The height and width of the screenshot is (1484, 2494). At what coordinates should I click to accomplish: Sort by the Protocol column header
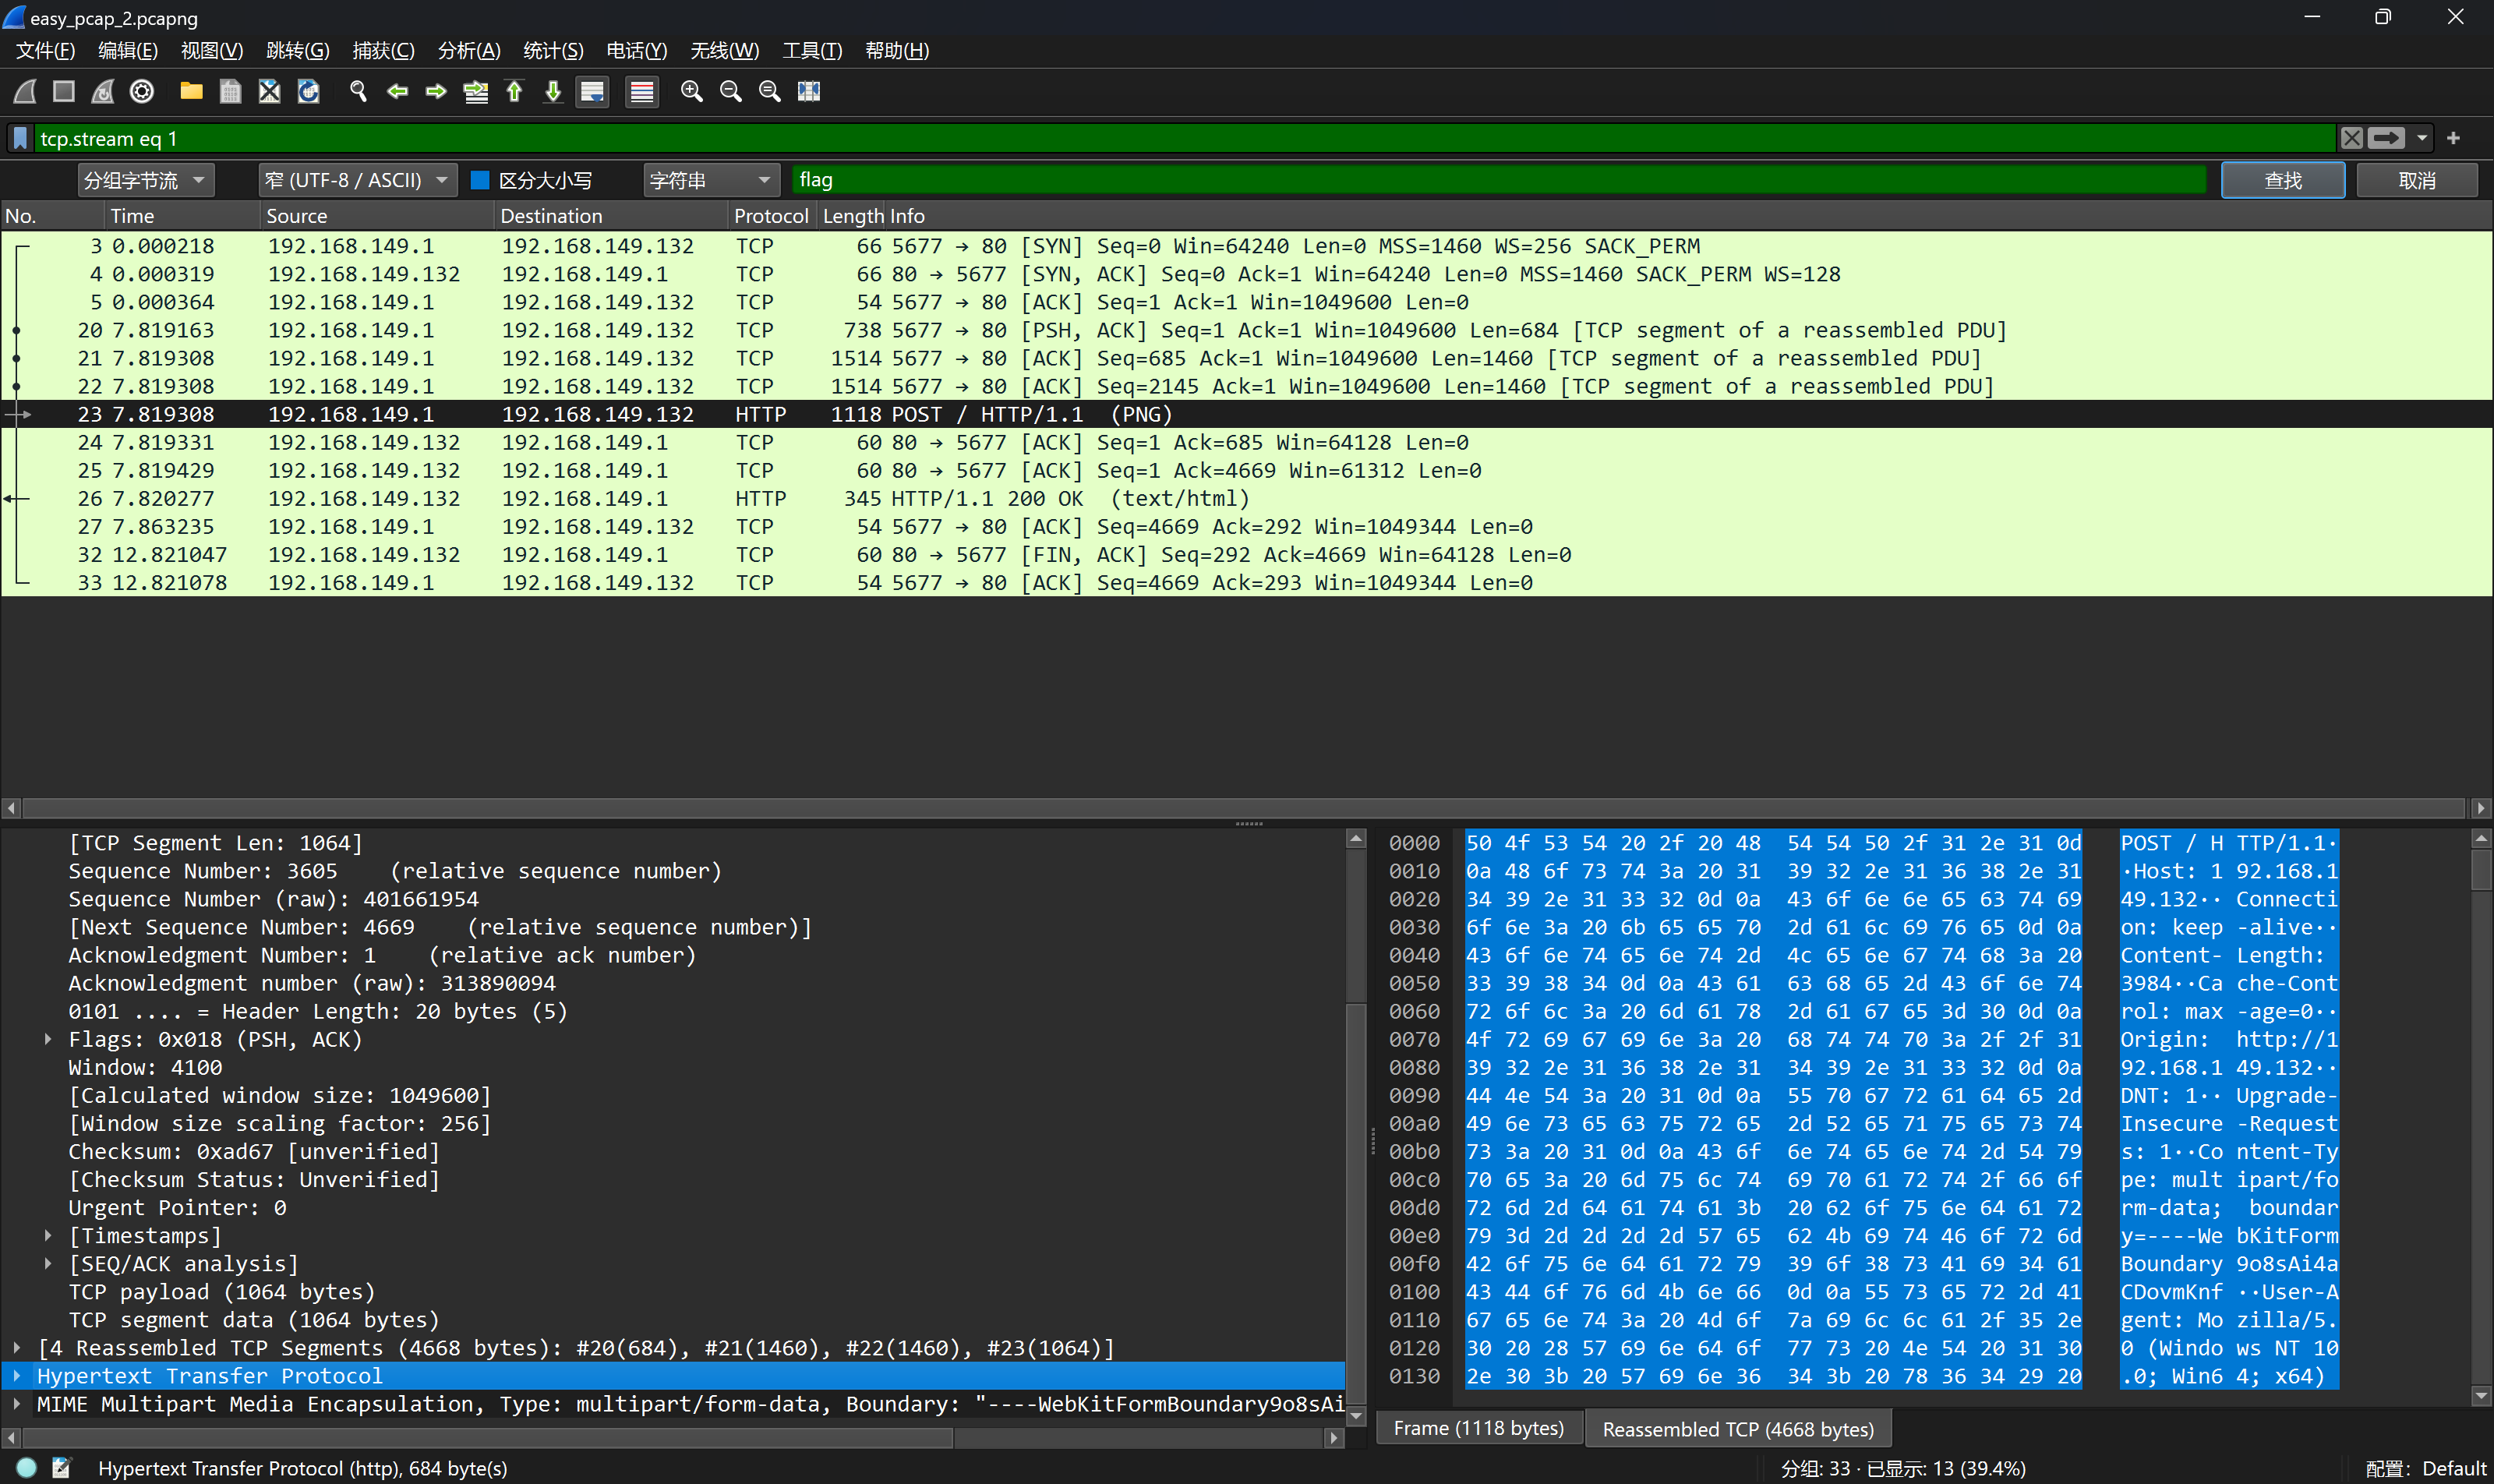tap(771, 216)
